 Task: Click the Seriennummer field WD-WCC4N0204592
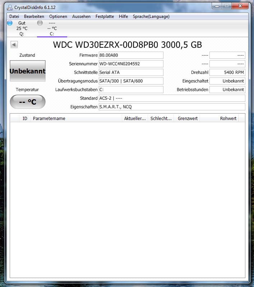[131, 64]
